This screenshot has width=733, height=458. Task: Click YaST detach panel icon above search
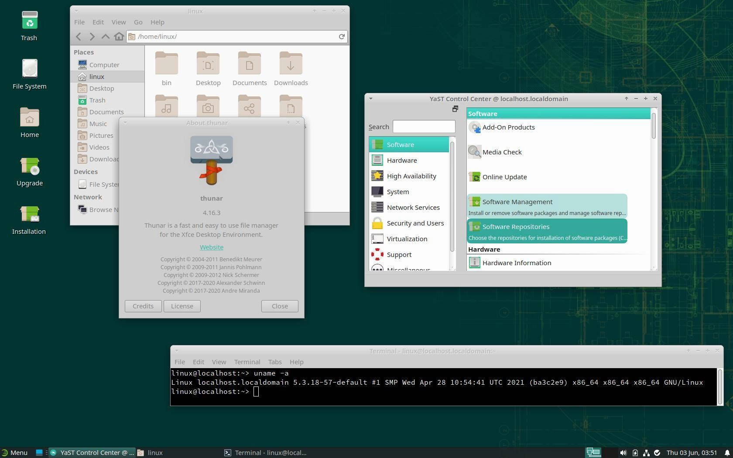(455, 109)
